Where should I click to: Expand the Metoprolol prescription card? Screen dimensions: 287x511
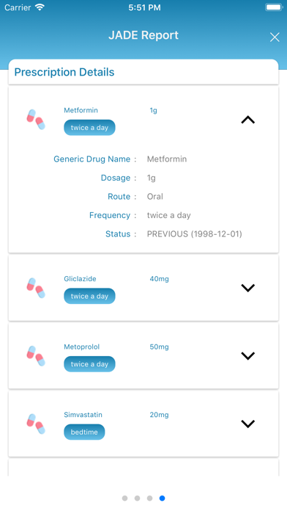pyautogui.click(x=248, y=355)
